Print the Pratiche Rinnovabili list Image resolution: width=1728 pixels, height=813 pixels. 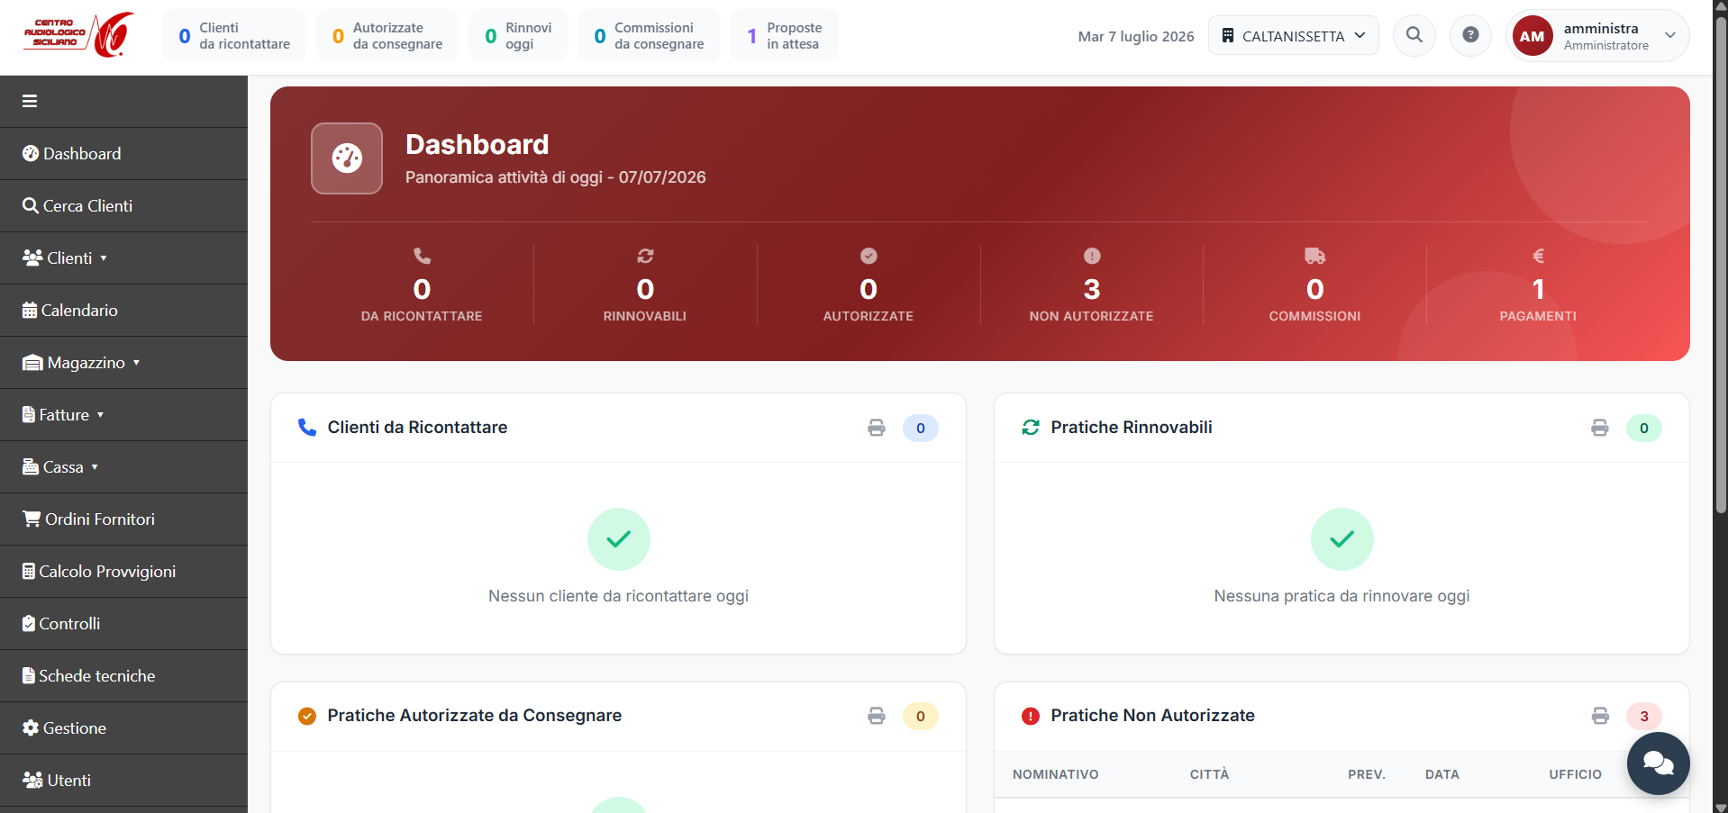click(x=1600, y=428)
